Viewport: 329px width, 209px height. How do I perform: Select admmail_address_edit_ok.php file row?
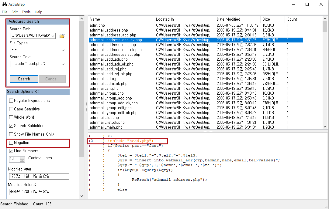pos(196,50)
